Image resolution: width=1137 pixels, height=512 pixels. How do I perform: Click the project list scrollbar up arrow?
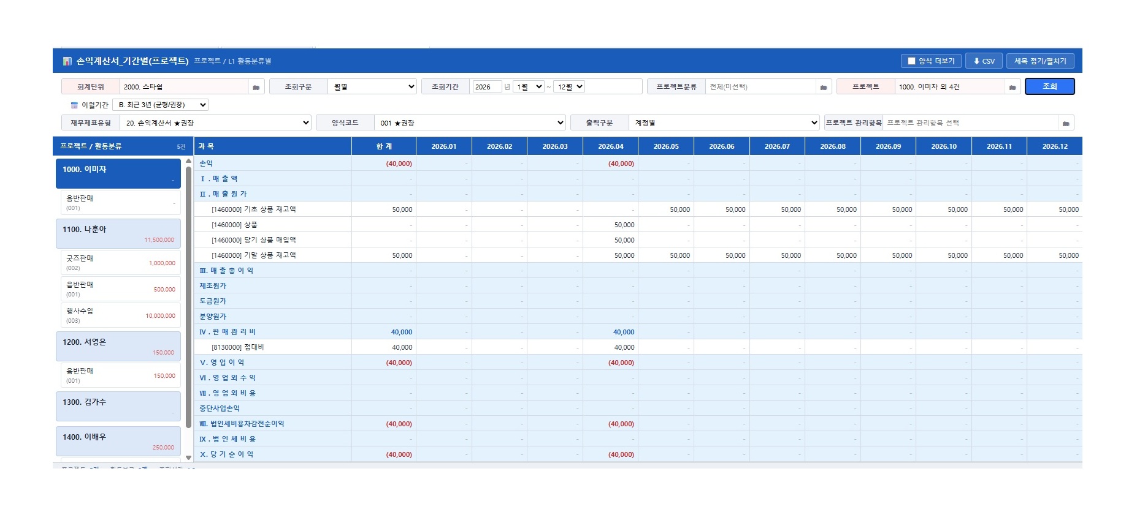pos(188,162)
